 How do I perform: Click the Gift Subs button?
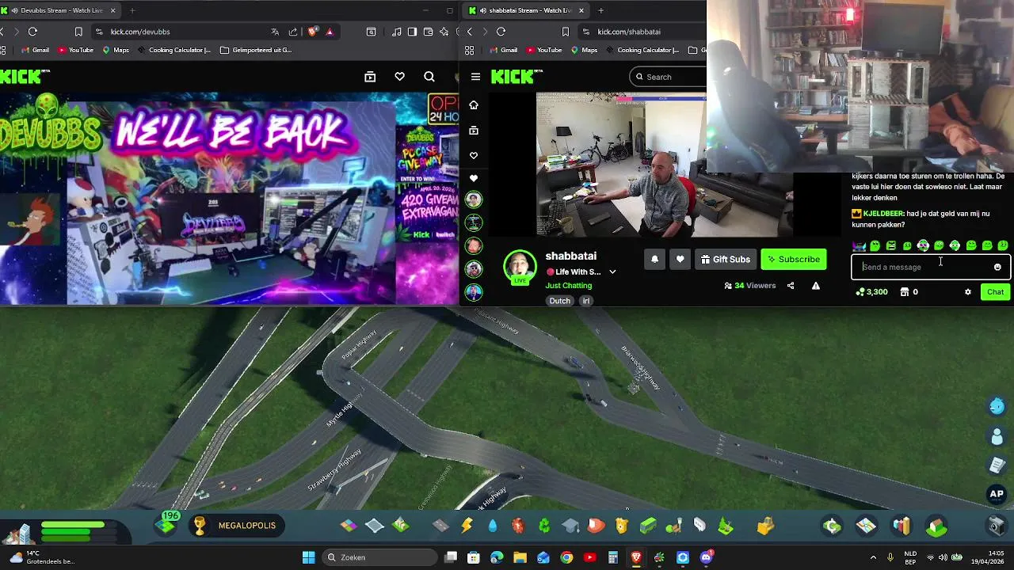point(725,259)
